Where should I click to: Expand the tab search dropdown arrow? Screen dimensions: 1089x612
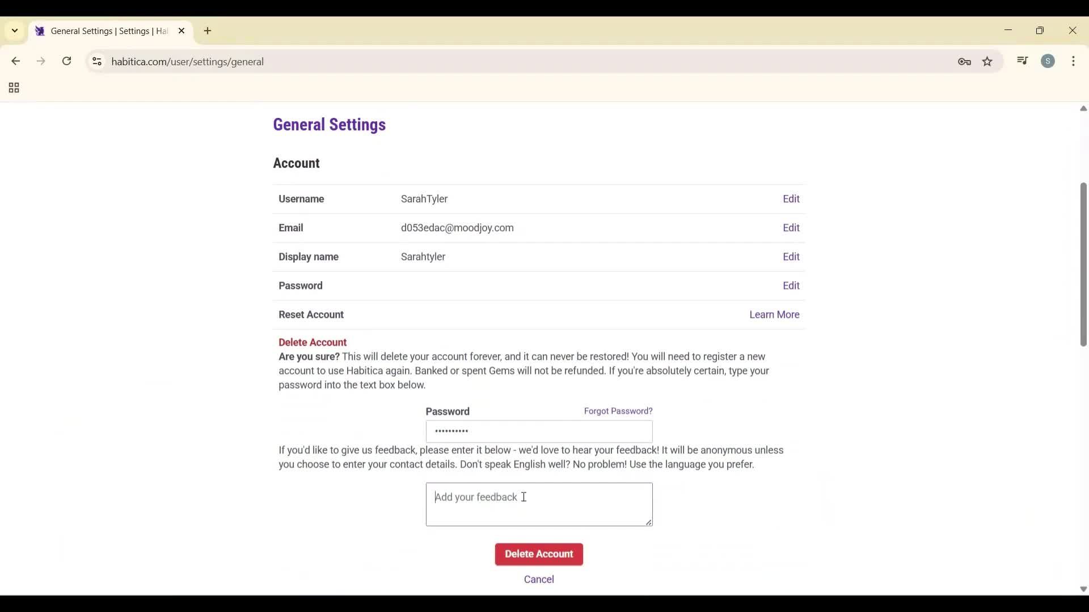(15, 31)
